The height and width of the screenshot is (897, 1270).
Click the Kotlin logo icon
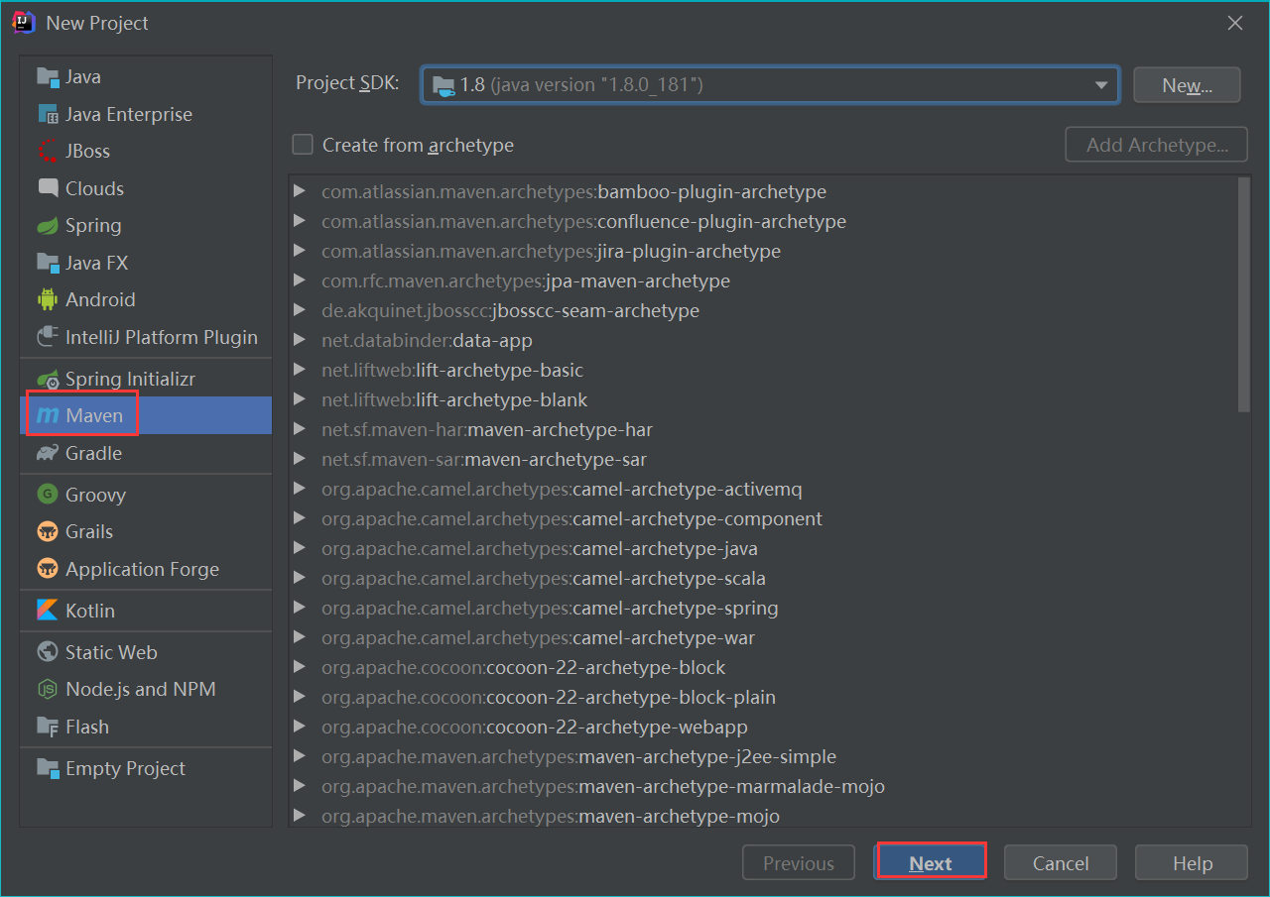[48, 611]
